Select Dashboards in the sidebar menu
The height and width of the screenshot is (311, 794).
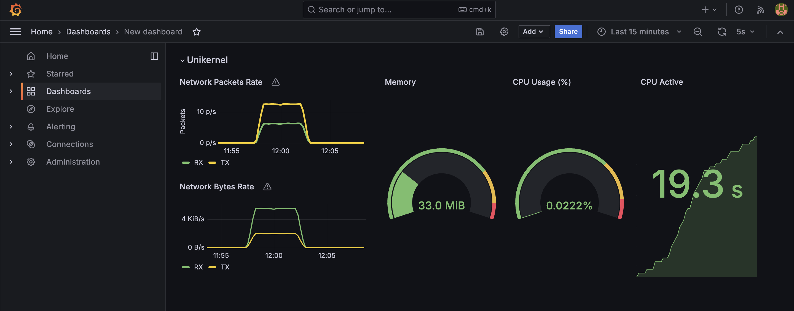tap(68, 91)
